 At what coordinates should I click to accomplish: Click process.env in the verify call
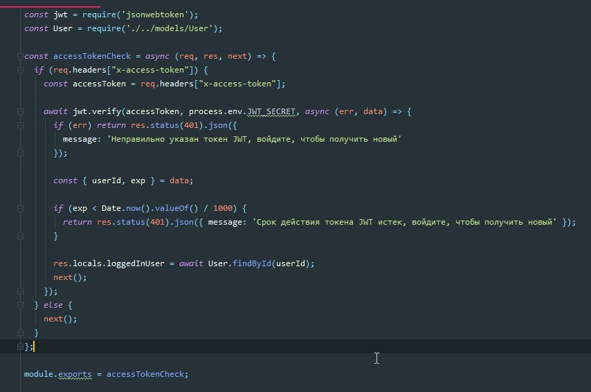point(215,111)
